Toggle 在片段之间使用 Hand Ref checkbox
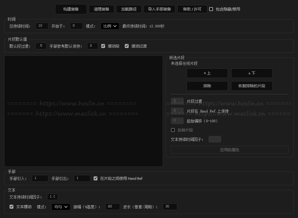 tap(96, 179)
